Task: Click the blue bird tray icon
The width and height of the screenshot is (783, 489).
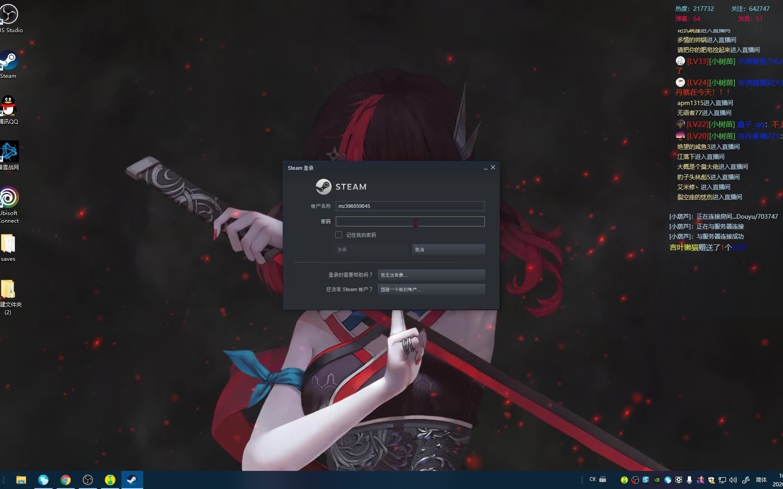Action: click(667, 480)
